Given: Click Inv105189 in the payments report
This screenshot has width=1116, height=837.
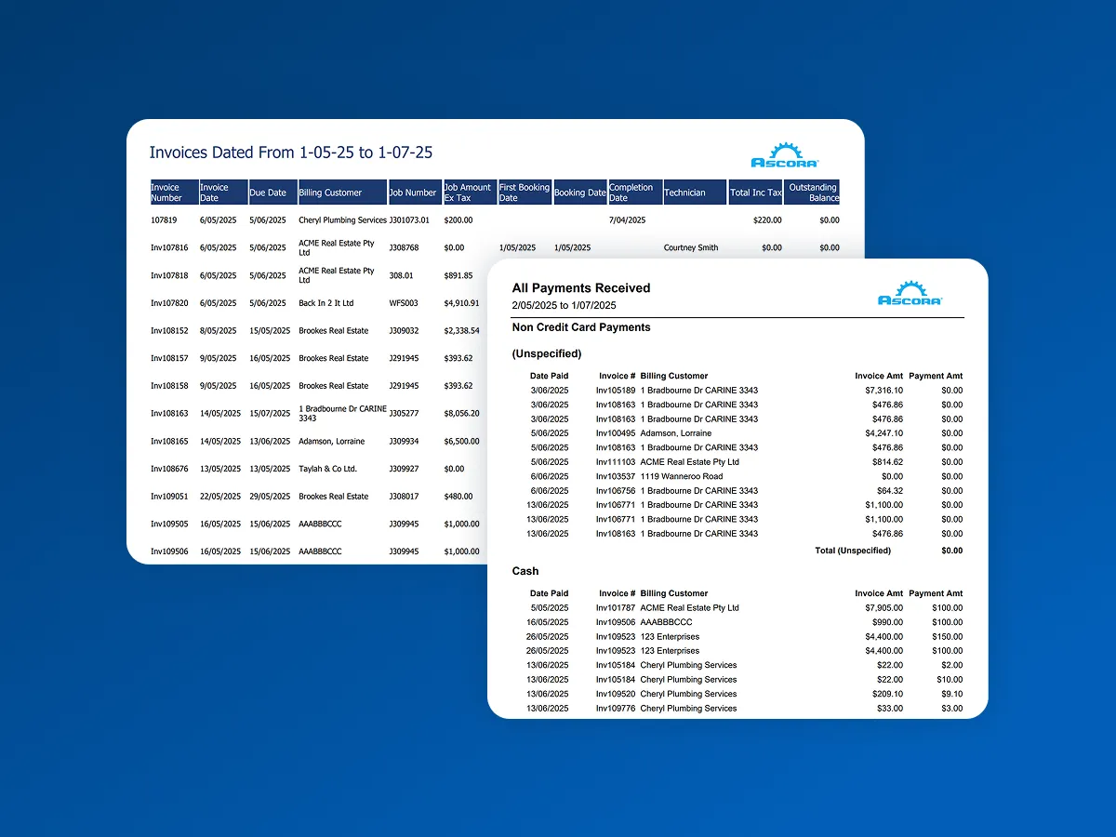Looking at the screenshot, I should (x=616, y=391).
